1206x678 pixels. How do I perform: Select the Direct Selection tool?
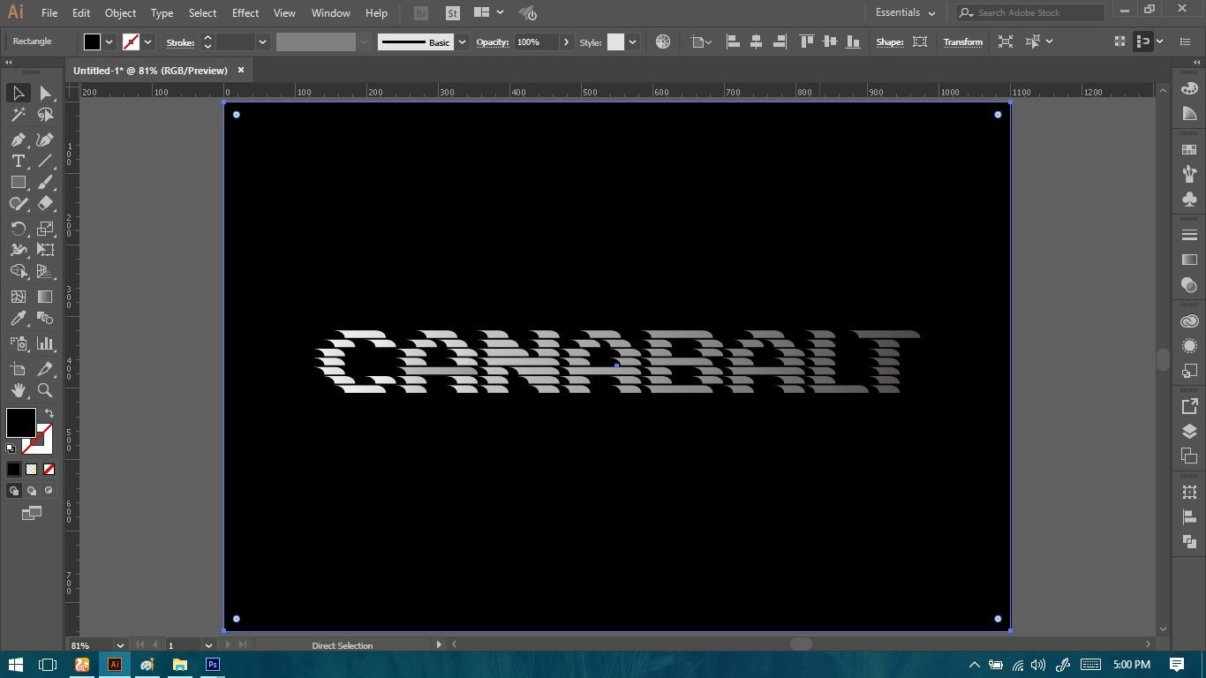coord(45,93)
